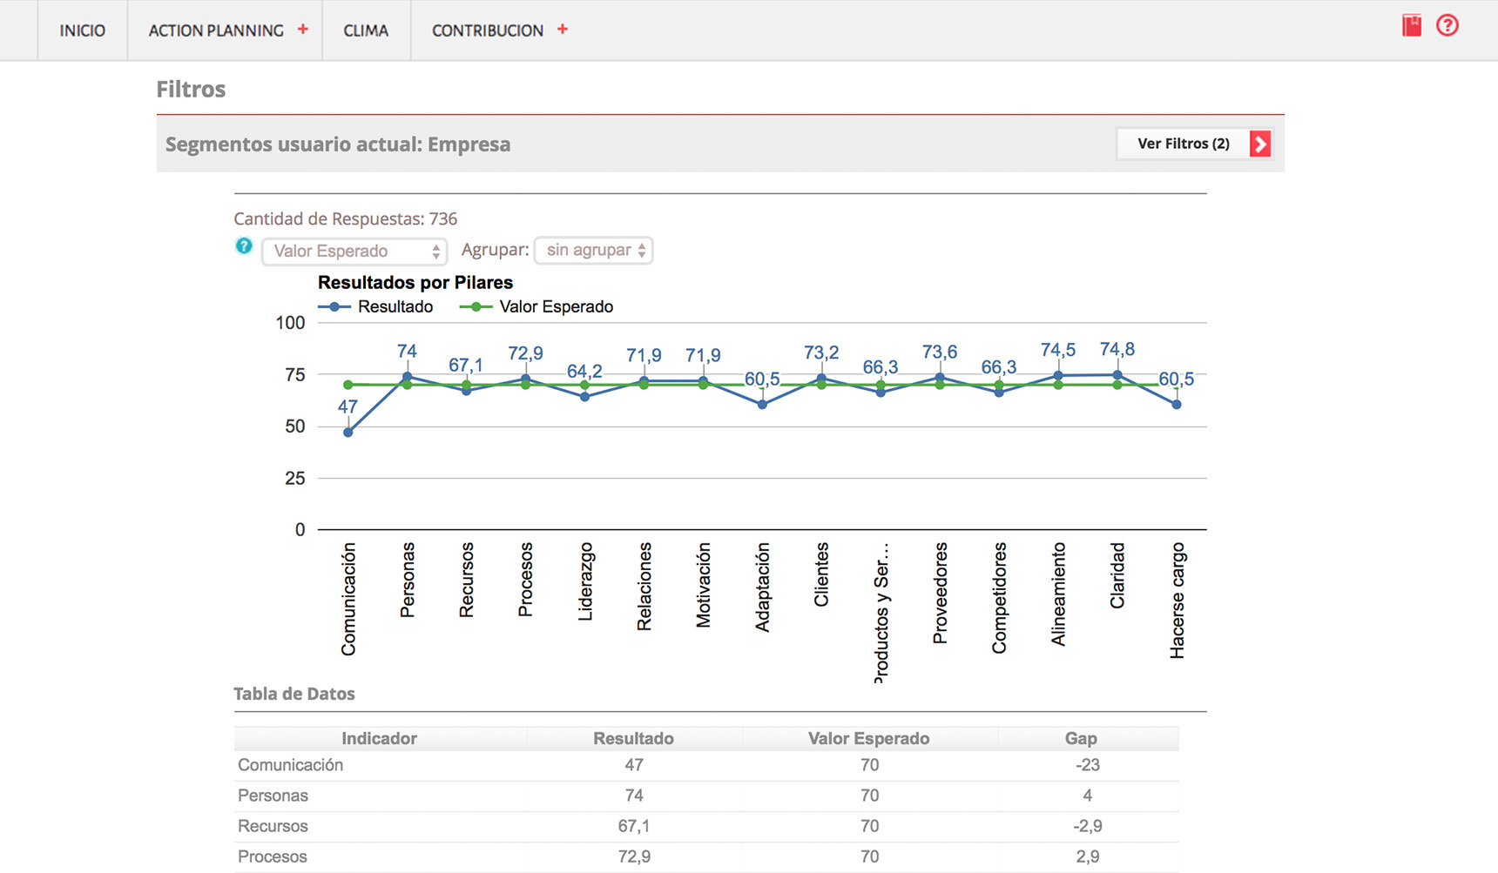Click blue help icon beside Valor Esperado
This screenshot has width=1498, height=873.
pyautogui.click(x=244, y=246)
